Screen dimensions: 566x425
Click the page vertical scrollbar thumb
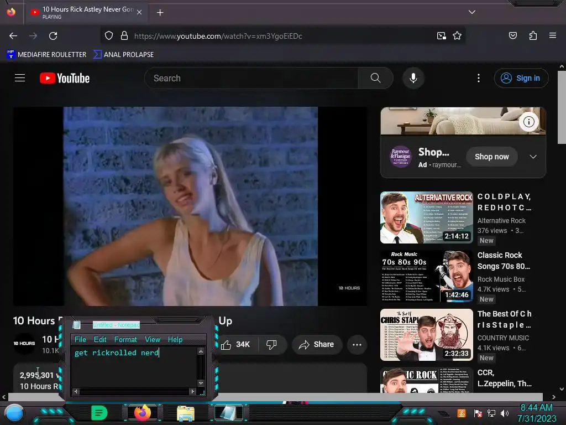[562, 107]
